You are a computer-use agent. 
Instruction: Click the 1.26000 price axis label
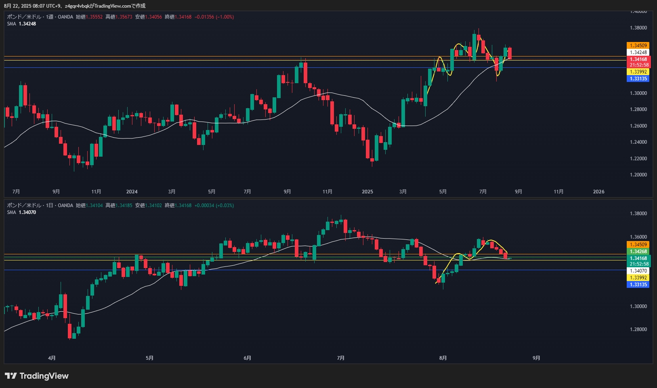(638, 126)
